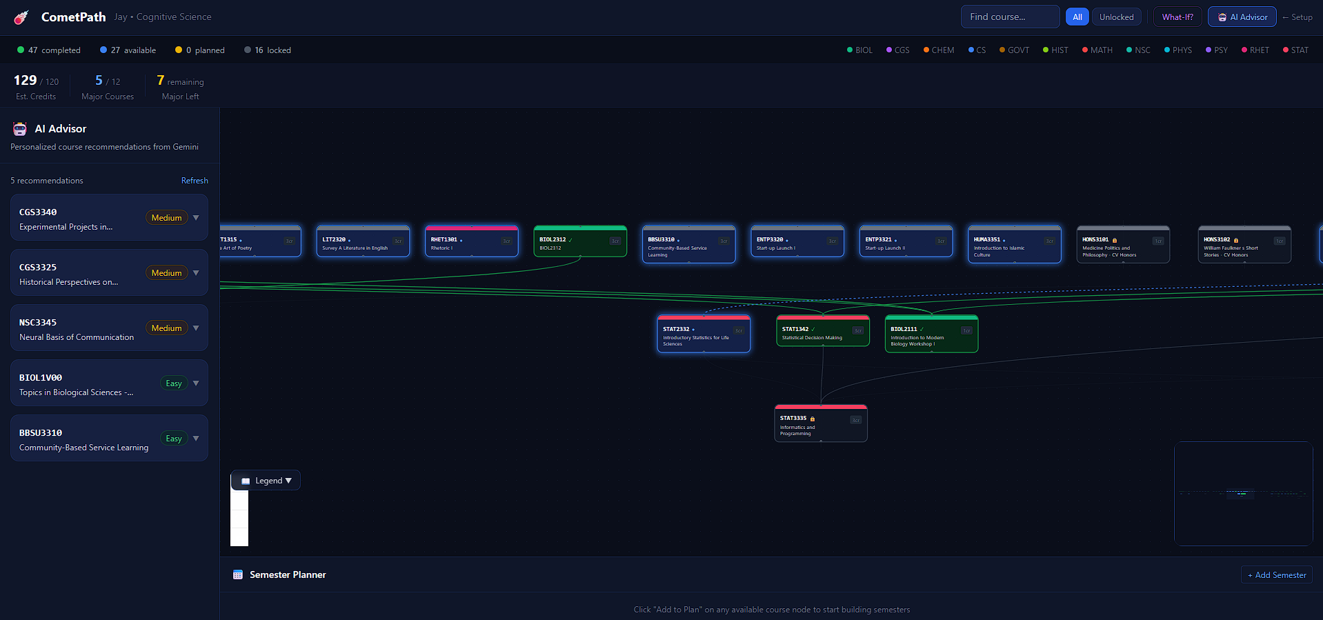1323x620 pixels.
Task: Toggle the All courses filter
Action: click(x=1077, y=17)
